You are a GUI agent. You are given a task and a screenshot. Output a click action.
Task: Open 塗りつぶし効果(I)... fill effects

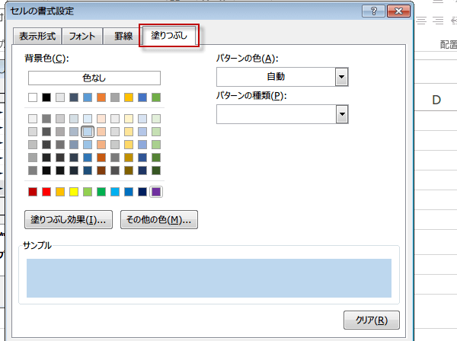tap(69, 219)
